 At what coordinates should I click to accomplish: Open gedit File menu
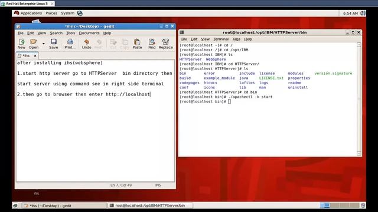pos(21,33)
